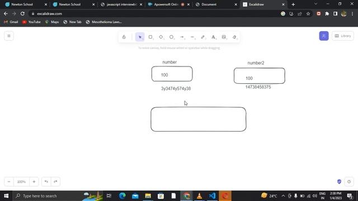Reload the Excalidraw page

click(x=22, y=13)
